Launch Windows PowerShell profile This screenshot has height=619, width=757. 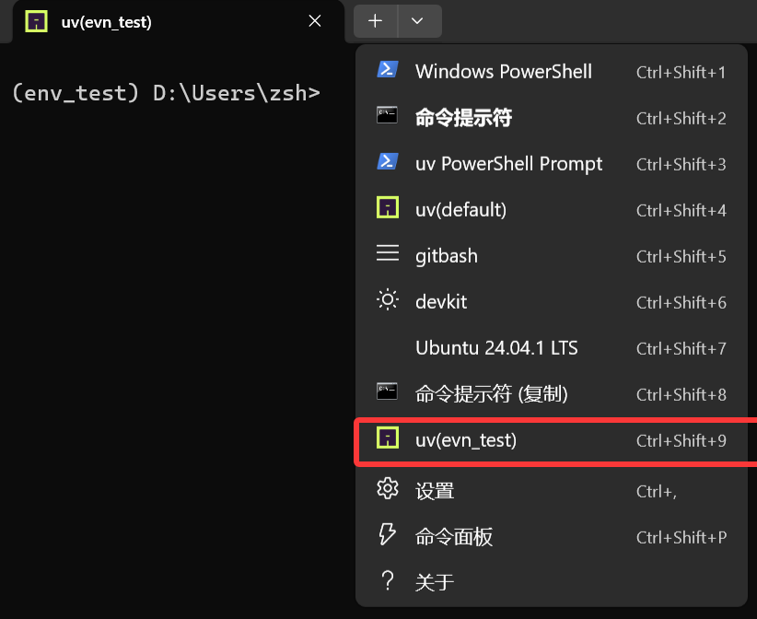[x=552, y=72]
